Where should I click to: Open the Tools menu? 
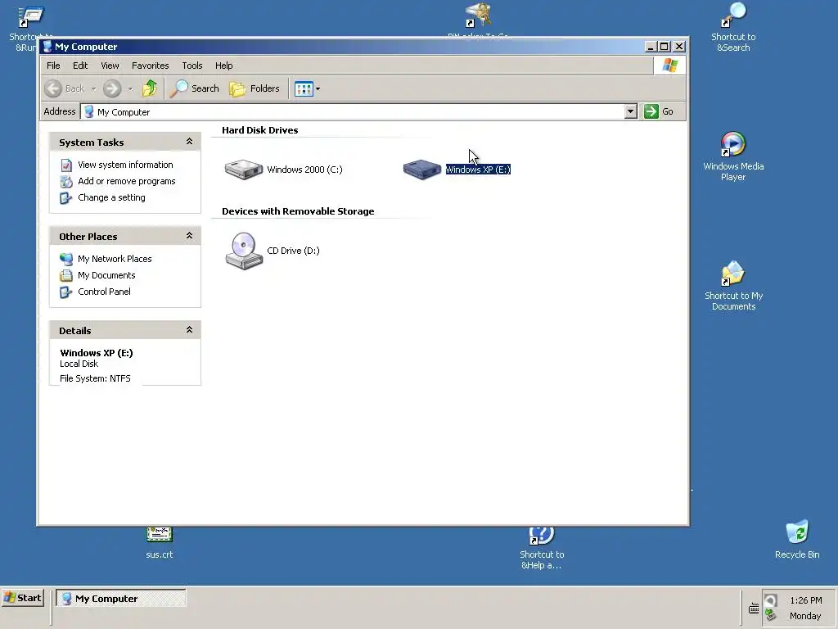click(191, 66)
